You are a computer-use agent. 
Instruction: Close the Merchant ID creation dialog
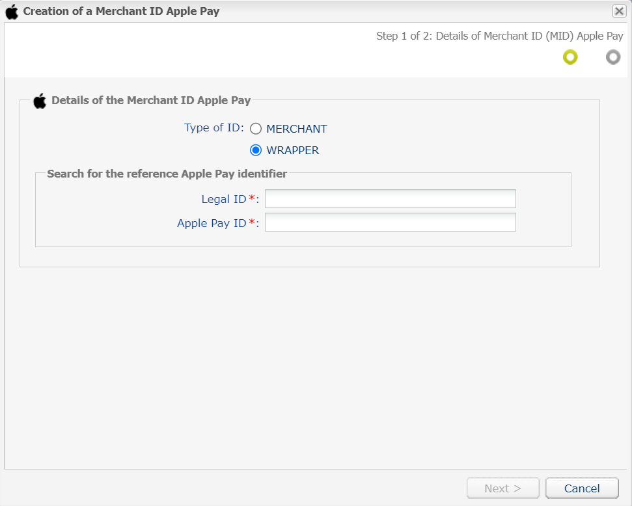pyautogui.click(x=619, y=11)
